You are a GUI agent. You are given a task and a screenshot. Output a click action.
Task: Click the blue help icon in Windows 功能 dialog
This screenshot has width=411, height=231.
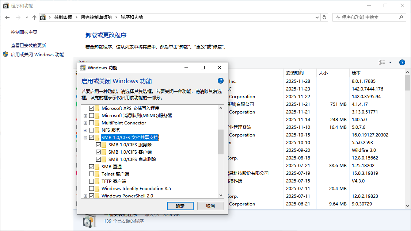pos(221,81)
